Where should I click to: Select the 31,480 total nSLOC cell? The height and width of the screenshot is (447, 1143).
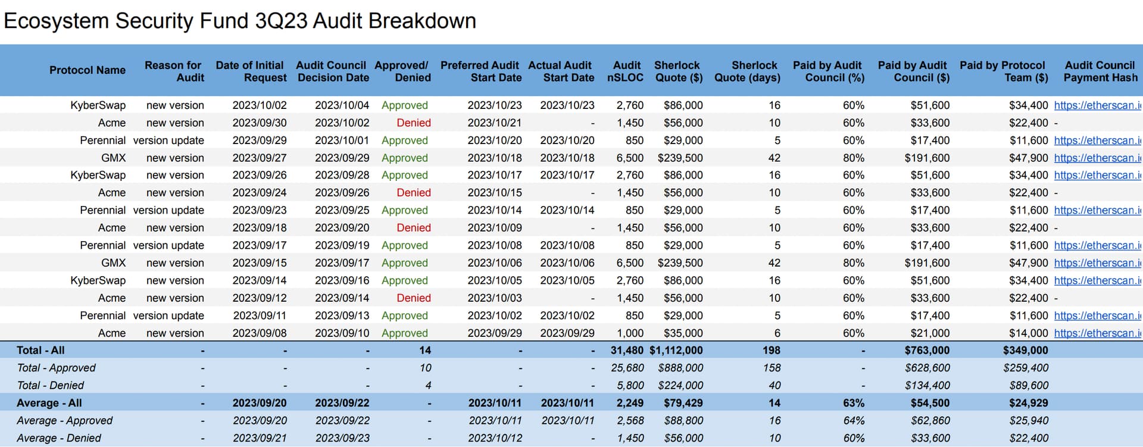click(627, 351)
